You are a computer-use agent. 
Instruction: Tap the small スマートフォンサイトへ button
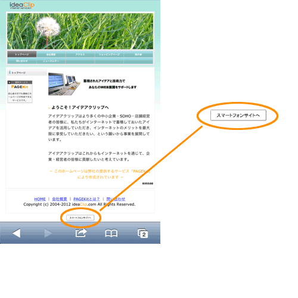[x=80, y=218]
